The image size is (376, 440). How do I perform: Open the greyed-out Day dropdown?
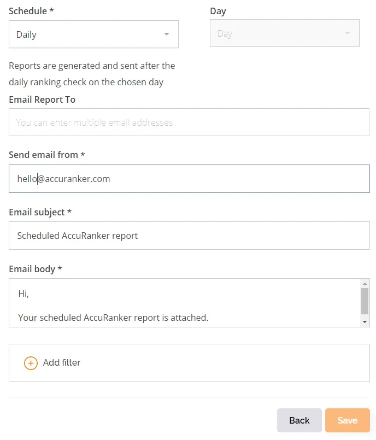(284, 33)
